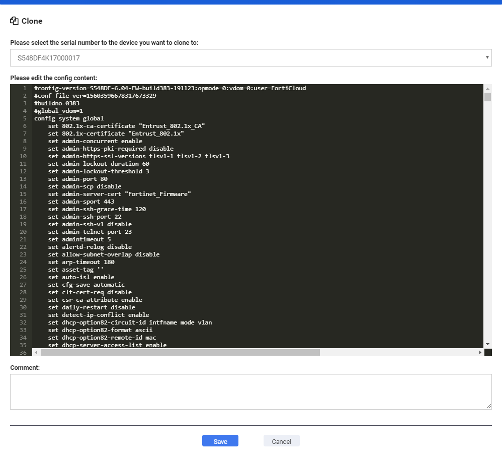Click the Save button

(220, 440)
